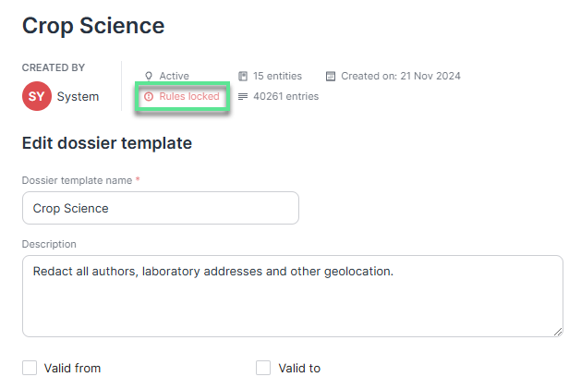Image resolution: width=581 pixels, height=389 pixels.
Task: Click the Dossier template name field
Action: point(161,208)
